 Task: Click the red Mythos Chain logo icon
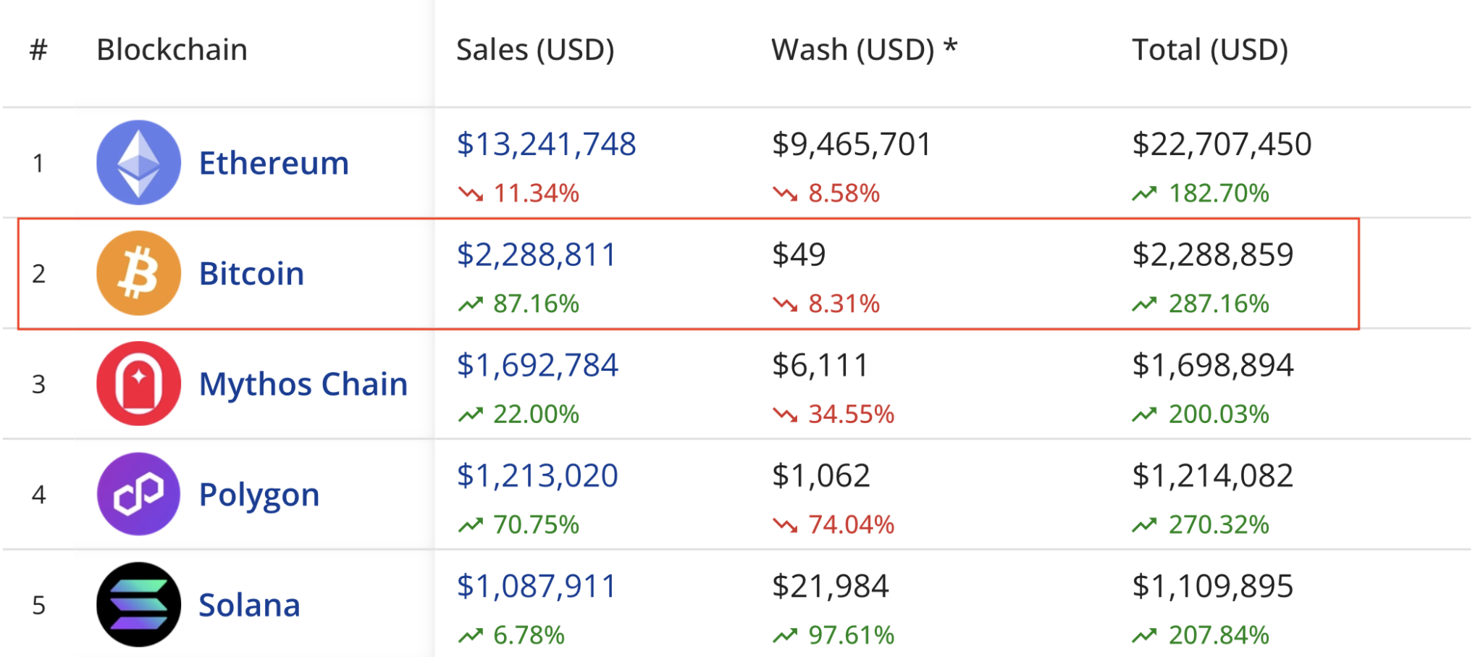(x=138, y=383)
